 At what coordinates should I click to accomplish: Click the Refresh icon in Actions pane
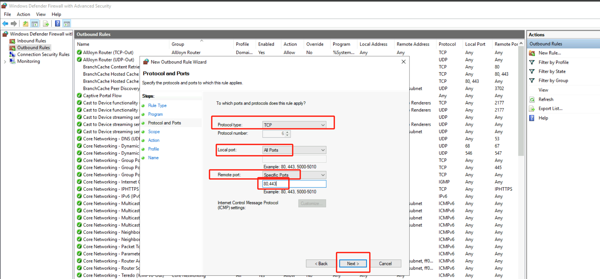tap(532, 100)
